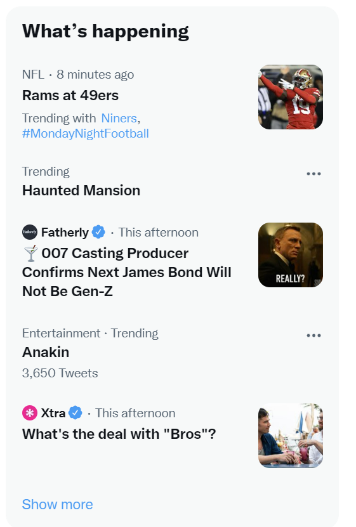Click the Xtra account name

[53, 413]
